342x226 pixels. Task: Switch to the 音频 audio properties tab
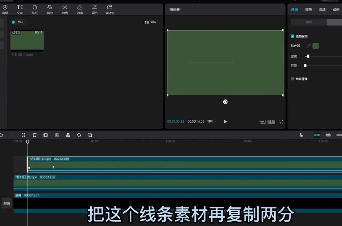pyautogui.click(x=308, y=9)
